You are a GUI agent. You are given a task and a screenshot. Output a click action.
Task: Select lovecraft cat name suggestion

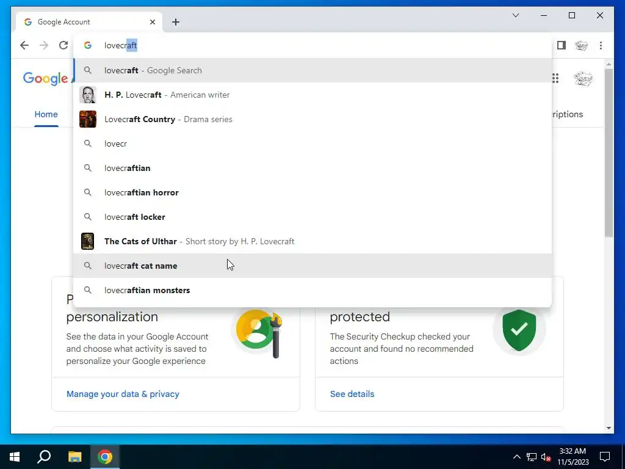click(x=313, y=266)
